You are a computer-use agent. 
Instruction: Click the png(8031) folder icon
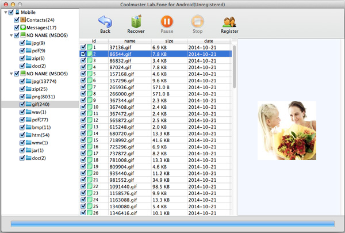(28, 97)
